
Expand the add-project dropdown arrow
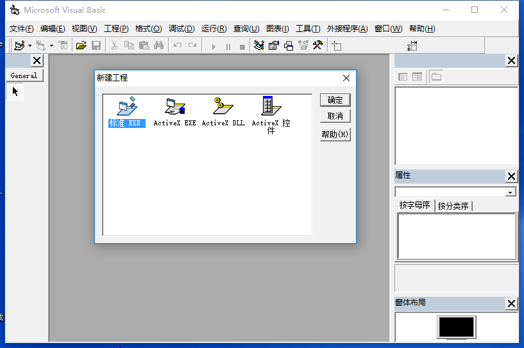click(x=30, y=45)
